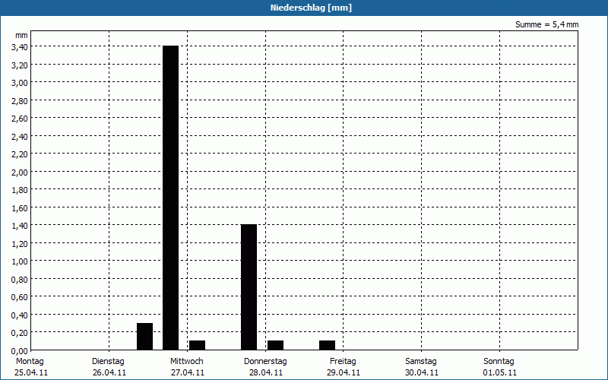Click the mm unit label above y-axis

pos(21,36)
